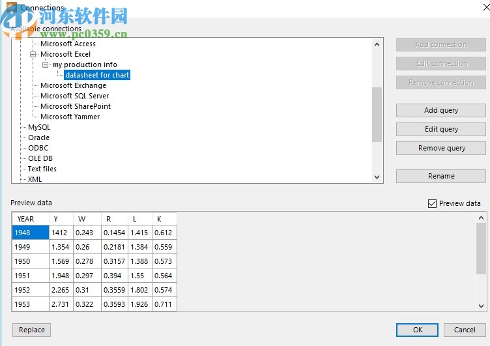Select Microsoft Yammer entry
The image size is (490, 346).
70,117
